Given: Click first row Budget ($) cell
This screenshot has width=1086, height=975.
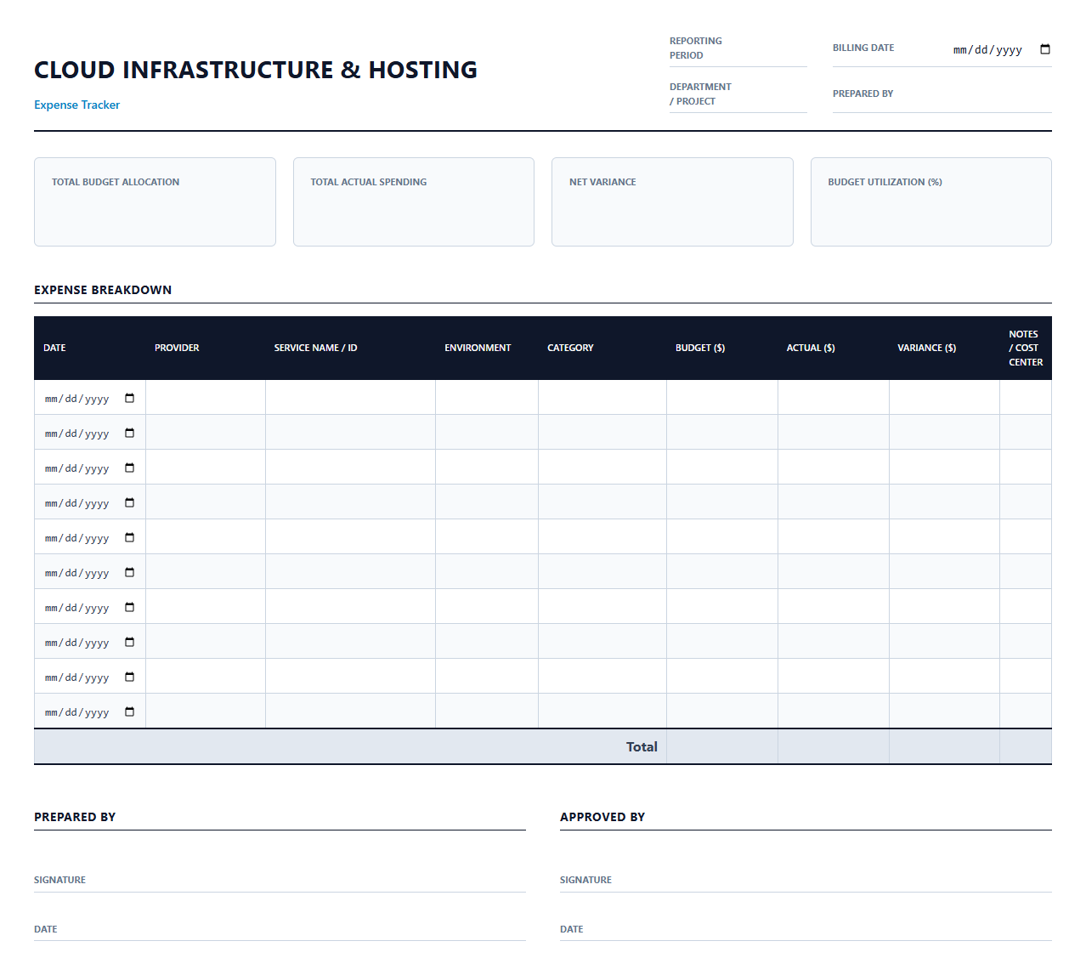Looking at the screenshot, I should [x=722, y=398].
